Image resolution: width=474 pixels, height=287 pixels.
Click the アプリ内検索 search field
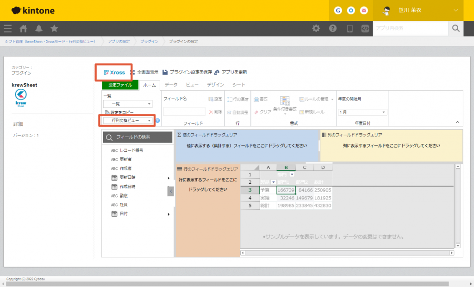pos(411,28)
